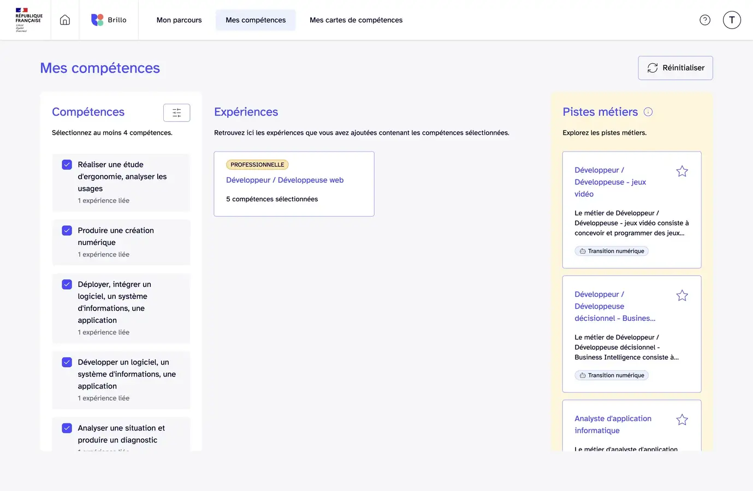Click the Mes compétences page heading

(100, 68)
